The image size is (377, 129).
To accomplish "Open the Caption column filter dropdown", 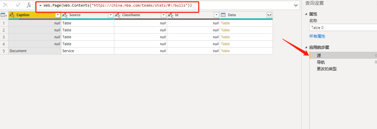I will 58,15.
